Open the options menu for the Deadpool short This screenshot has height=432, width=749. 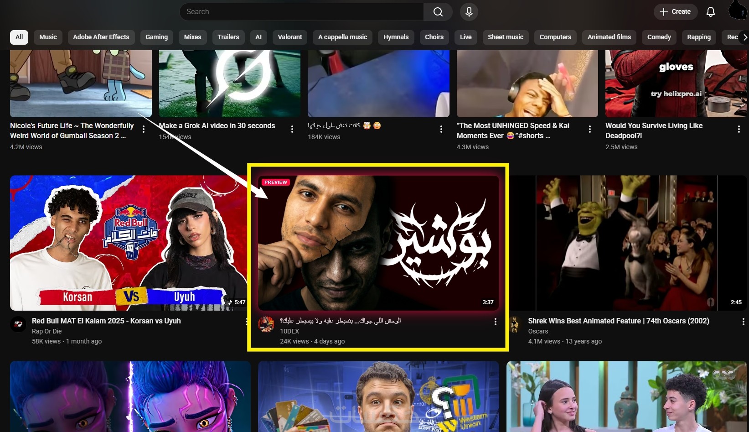click(x=739, y=130)
